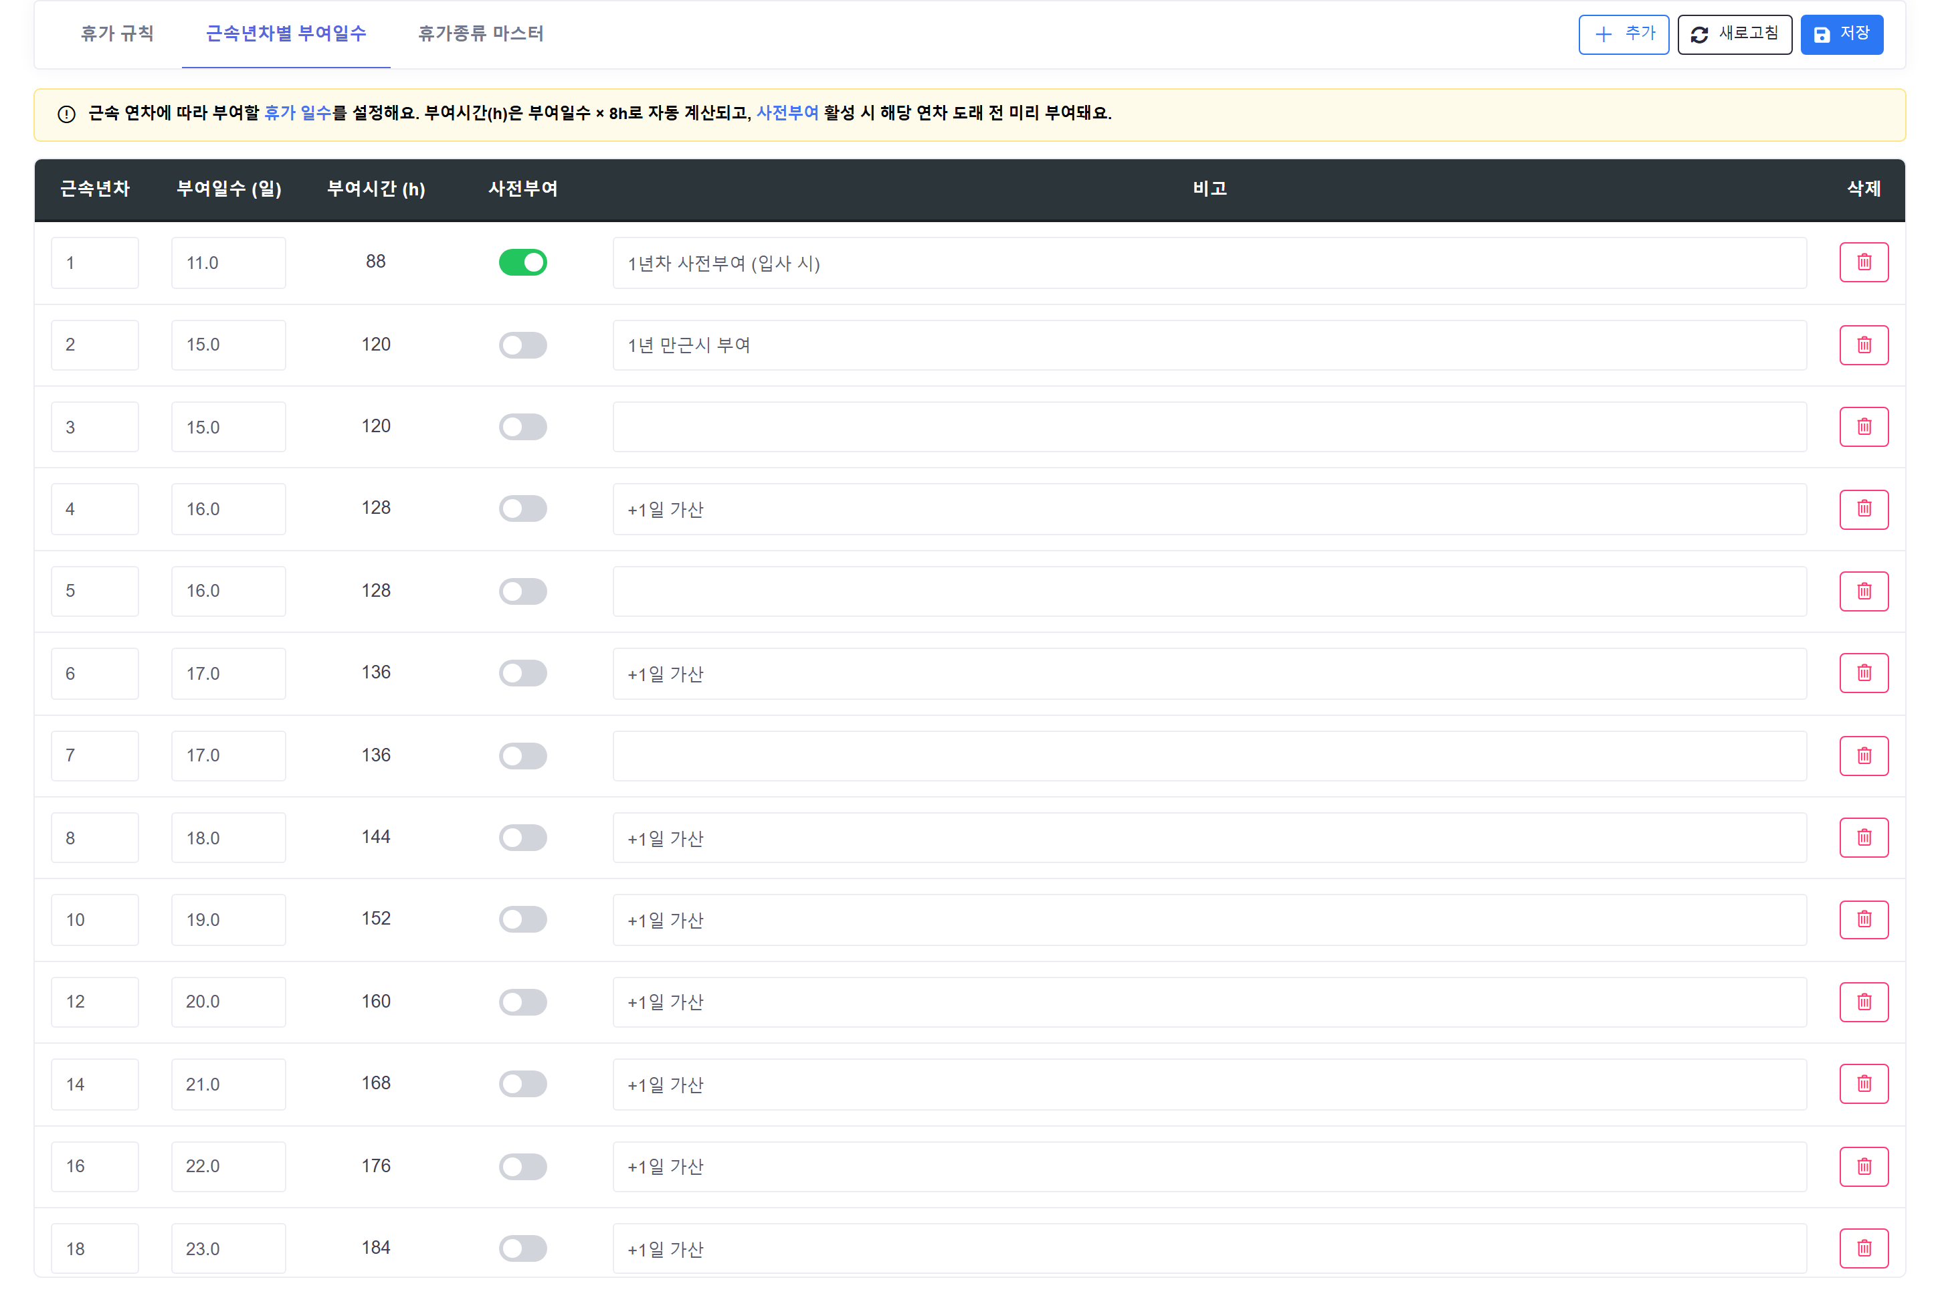Click the empty 비고 field for year 3
1940x1310 pixels.
[x=1209, y=427]
